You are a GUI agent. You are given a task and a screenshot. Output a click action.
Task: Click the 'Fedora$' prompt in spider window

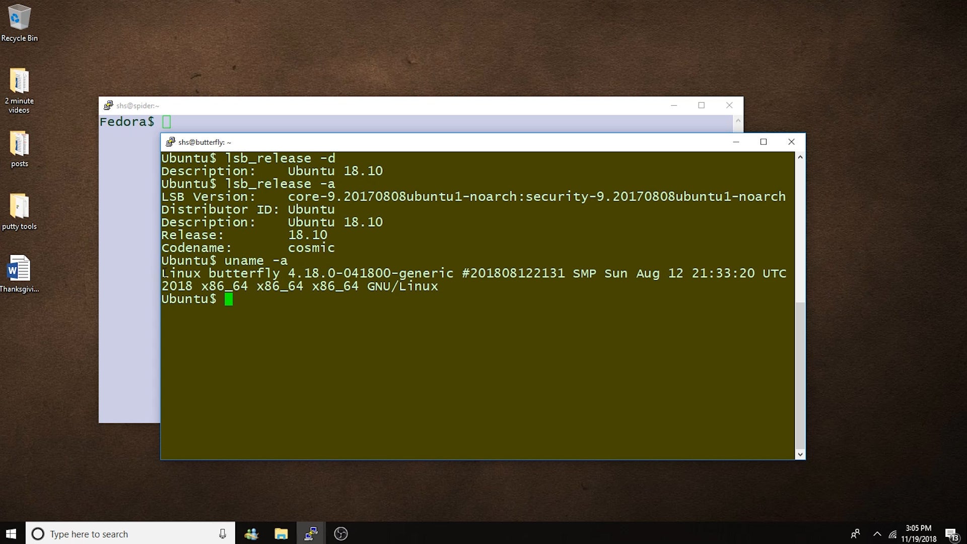point(127,121)
